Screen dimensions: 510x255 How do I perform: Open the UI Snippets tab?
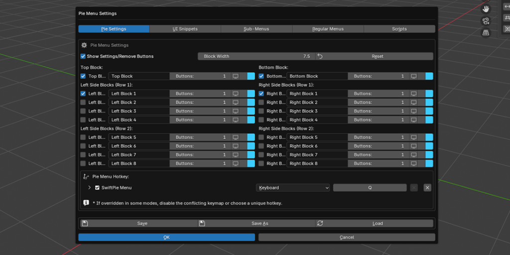(185, 29)
